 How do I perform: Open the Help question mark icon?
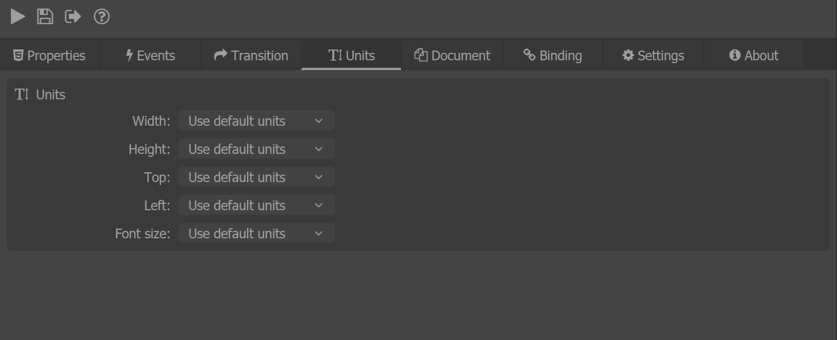(102, 17)
